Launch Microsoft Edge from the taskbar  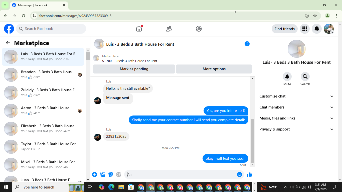tap(111, 187)
